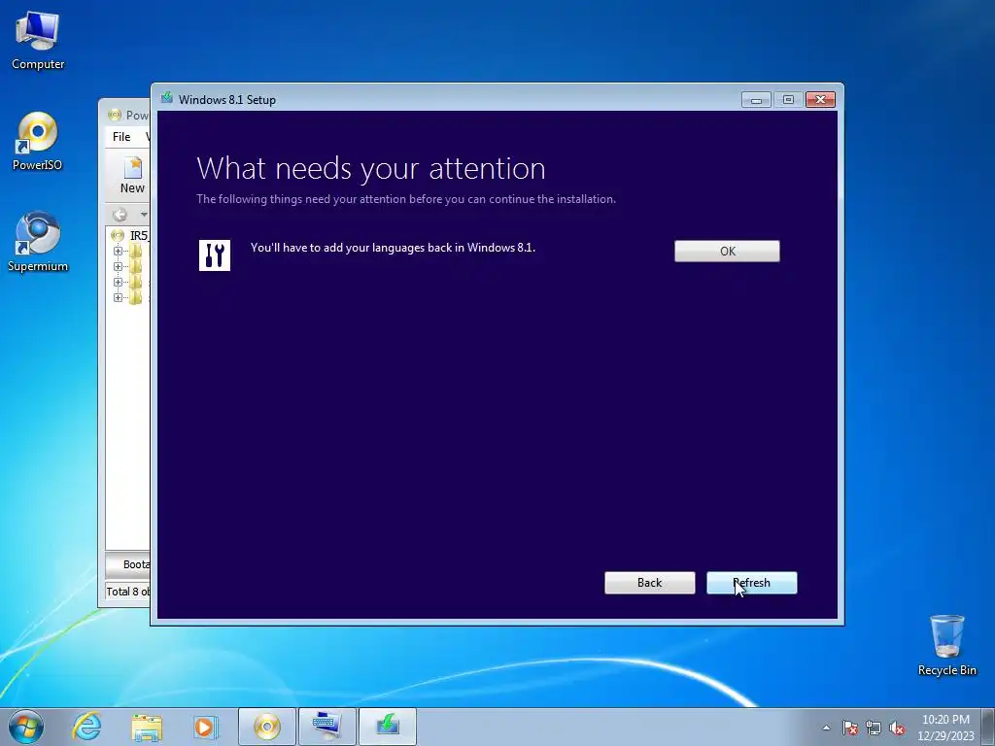Close the Windows 8.1 Setup window

point(820,100)
